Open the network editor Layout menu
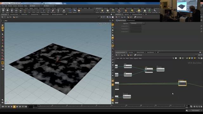203x114 pixels. click(135, 58)
